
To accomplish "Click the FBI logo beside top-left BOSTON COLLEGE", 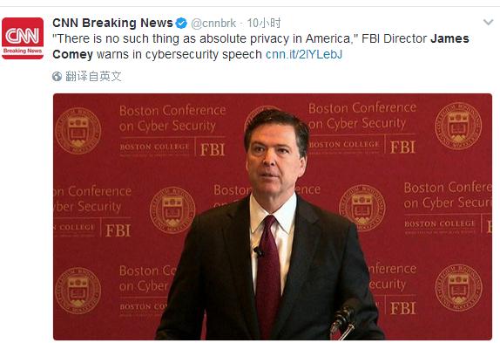I will [213, 149].
